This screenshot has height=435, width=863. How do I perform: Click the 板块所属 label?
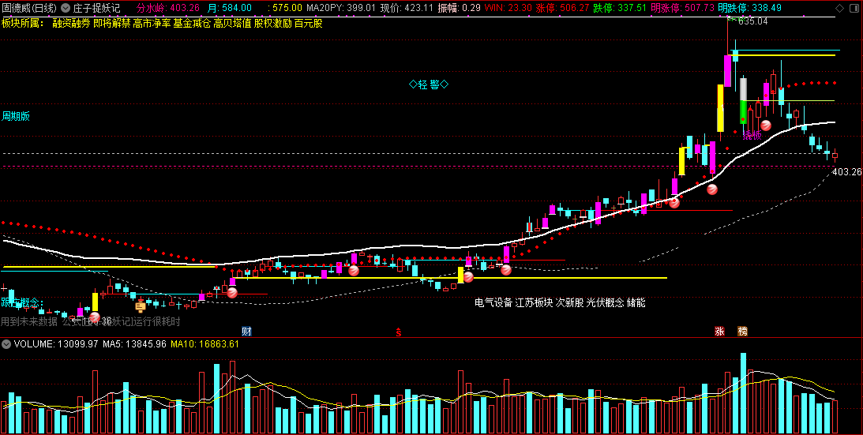tap(23, 23)
